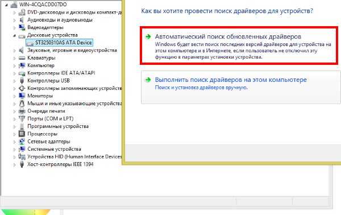
Task: Click the WIN-4CQACDD07DO computer root icon
Action: pyautogui.click(x=14, y=4)
